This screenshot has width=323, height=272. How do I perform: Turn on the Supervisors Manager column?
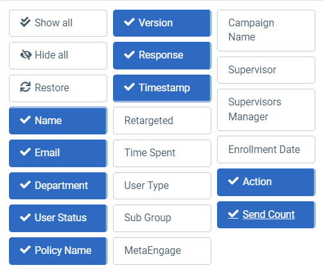[x=266, y=110]
